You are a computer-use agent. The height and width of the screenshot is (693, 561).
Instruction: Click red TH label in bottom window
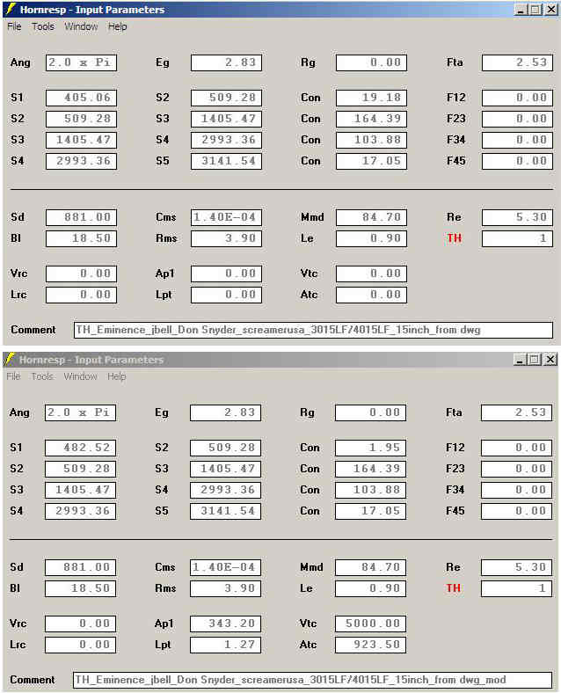(453, 588)
